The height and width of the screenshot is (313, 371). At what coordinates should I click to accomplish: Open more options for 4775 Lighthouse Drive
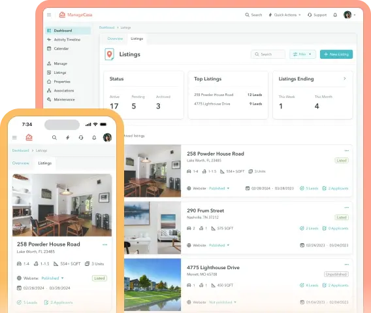click(x=347, y=264)
